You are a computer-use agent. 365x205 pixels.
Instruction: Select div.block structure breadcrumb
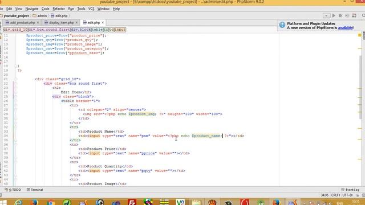click(81, 30)
